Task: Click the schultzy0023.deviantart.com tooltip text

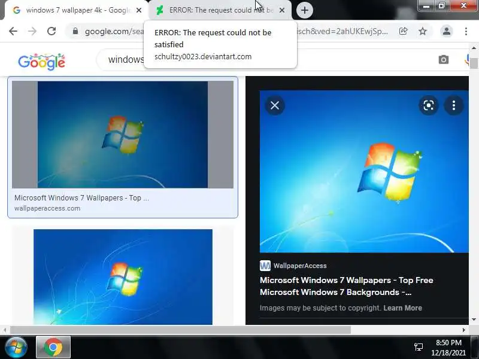Action: click(203, 56)
